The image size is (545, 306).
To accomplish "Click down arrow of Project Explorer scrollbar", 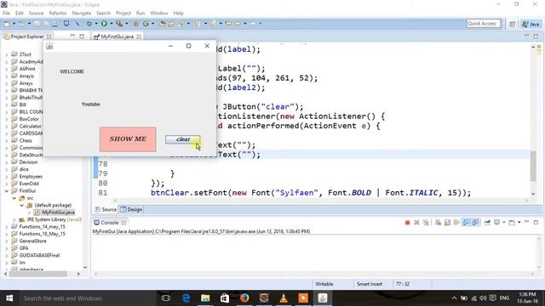I will (x=85, y=267).
